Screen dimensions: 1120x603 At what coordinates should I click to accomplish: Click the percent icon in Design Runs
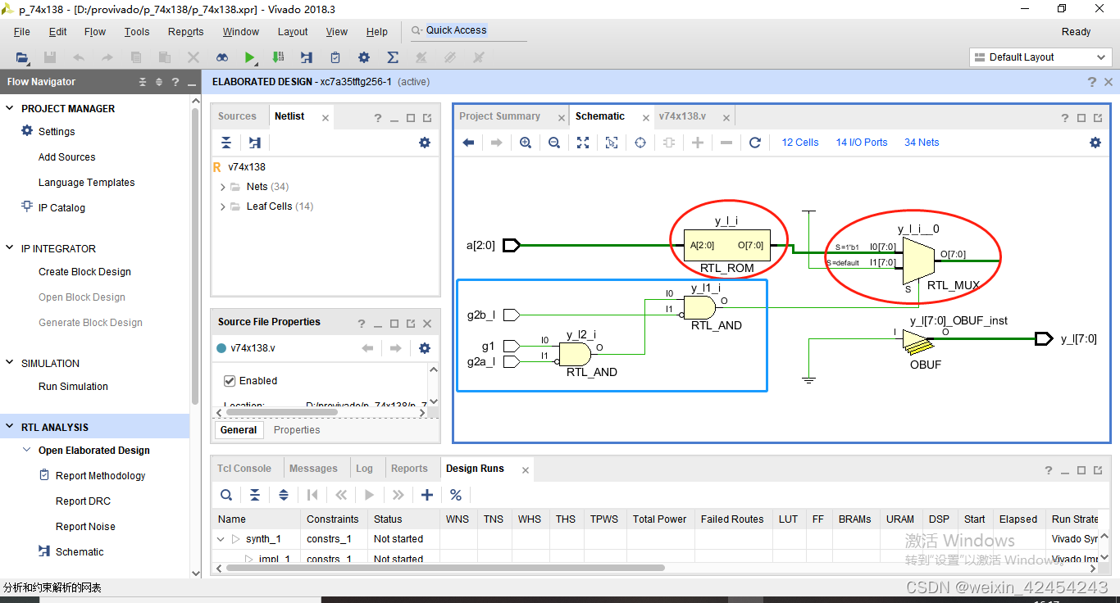(455, 495)
